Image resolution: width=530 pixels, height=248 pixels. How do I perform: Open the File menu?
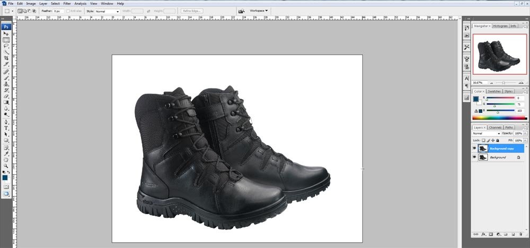coord(11,3)
